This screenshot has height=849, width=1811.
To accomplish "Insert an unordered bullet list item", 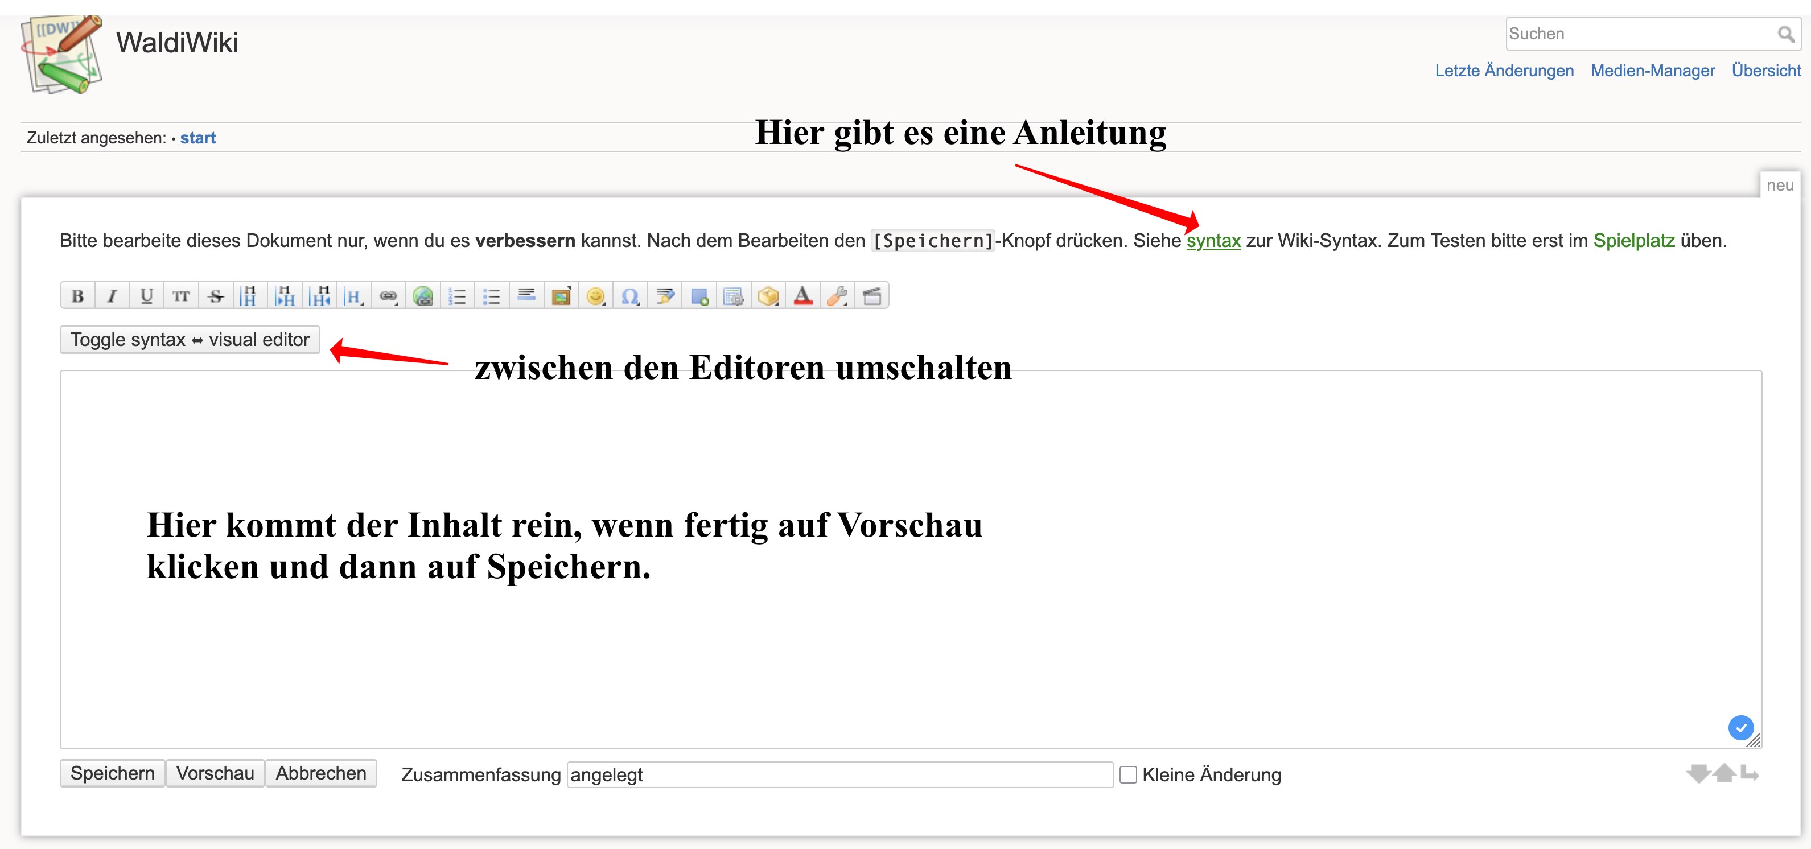I will (491, 296).
